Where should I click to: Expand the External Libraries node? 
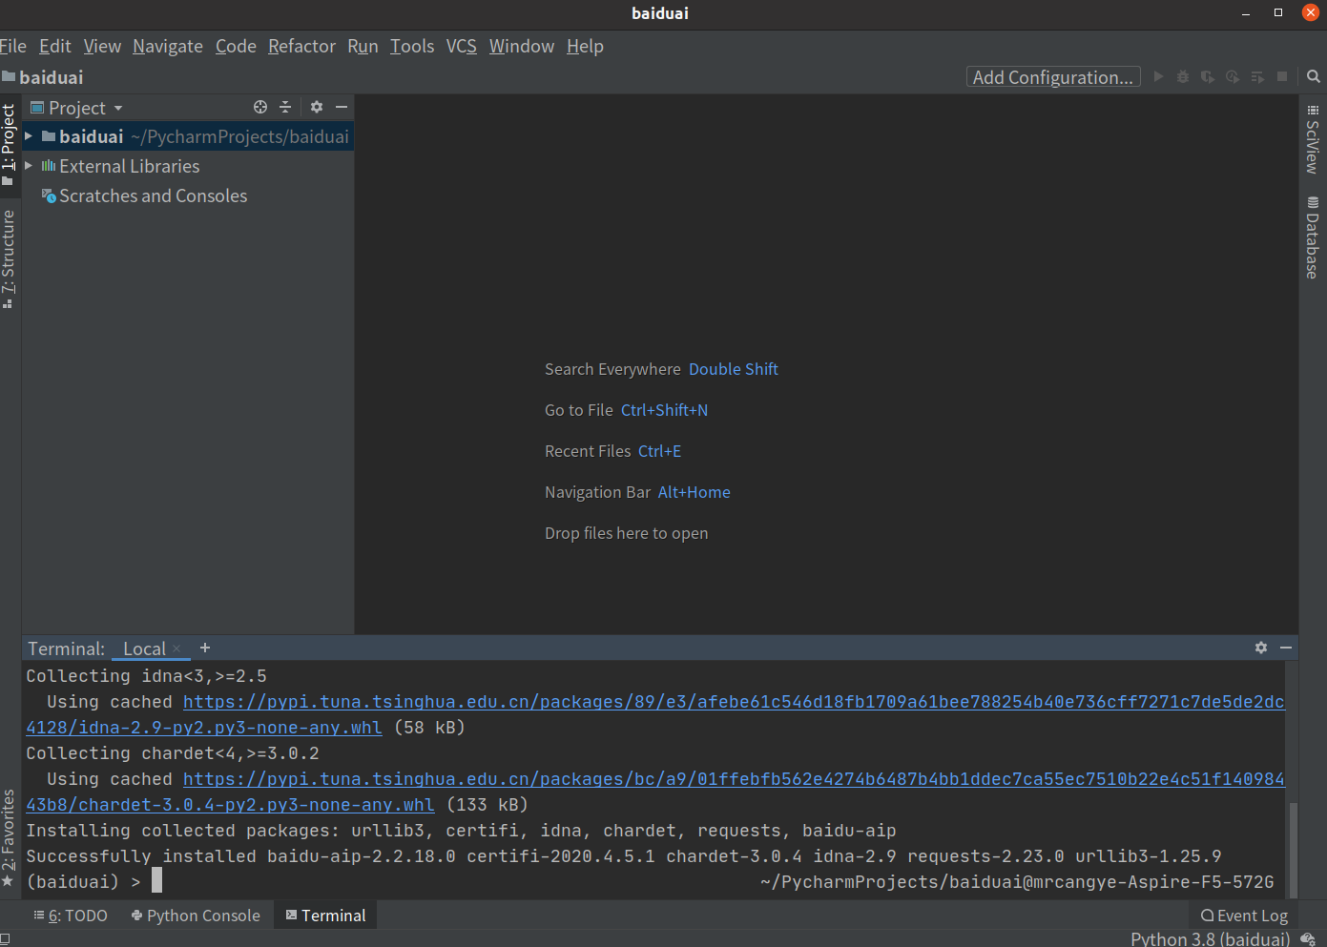click(29, 166)
